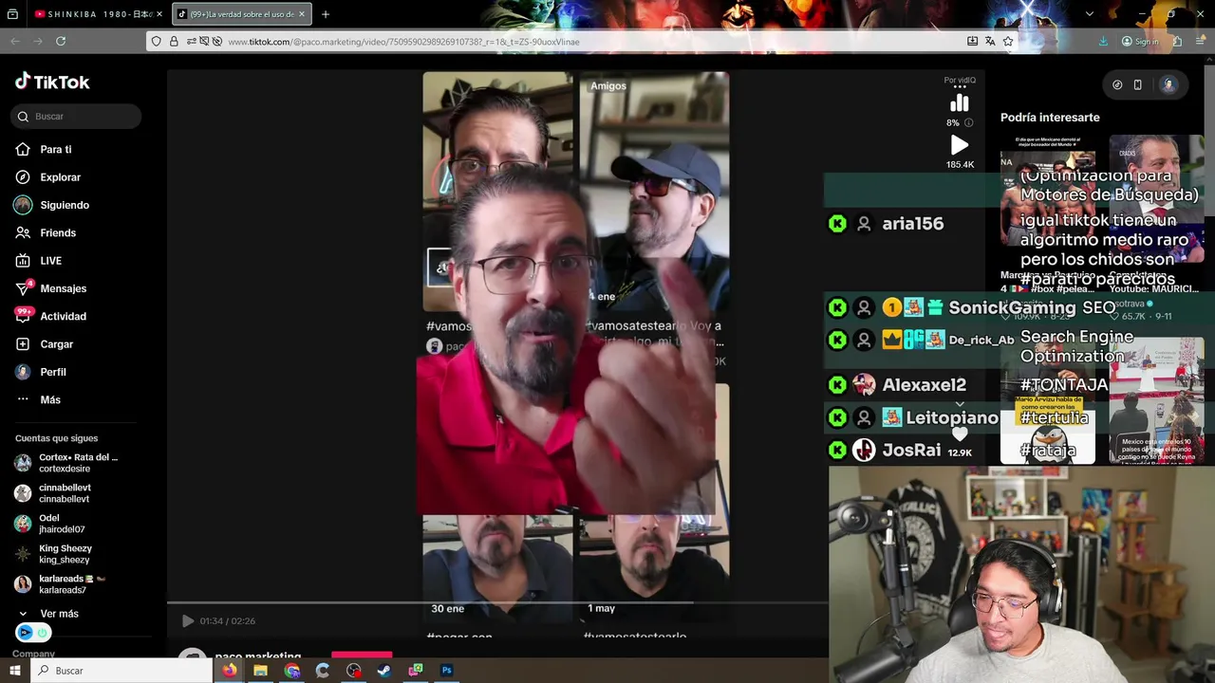The image size is (1215, 683).
Task: Click the TikTok coins icon in top bar
Action: 1117,84
